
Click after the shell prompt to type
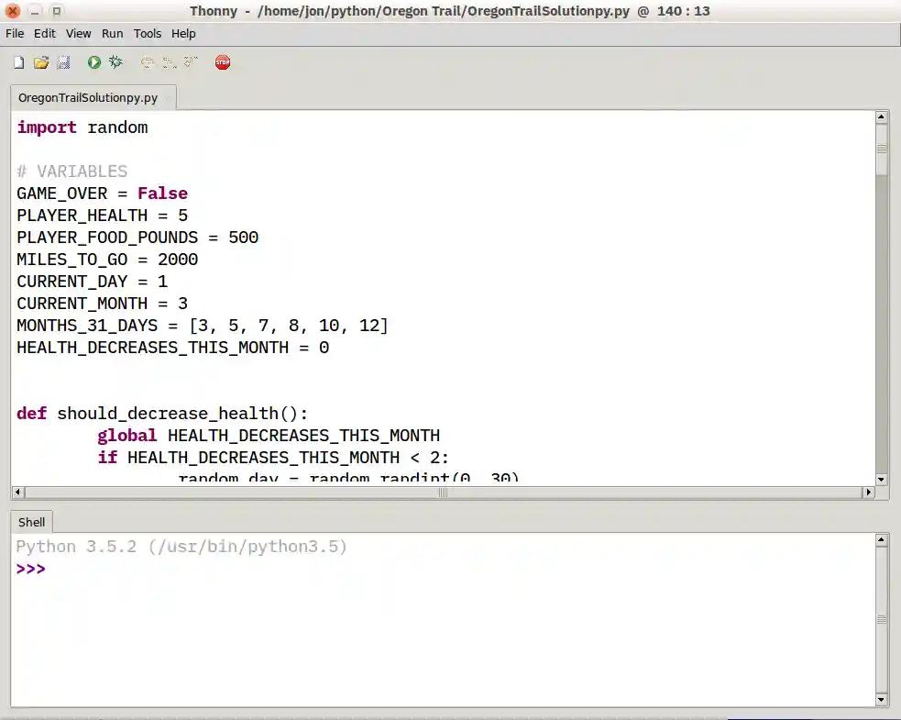click(55, 569)
